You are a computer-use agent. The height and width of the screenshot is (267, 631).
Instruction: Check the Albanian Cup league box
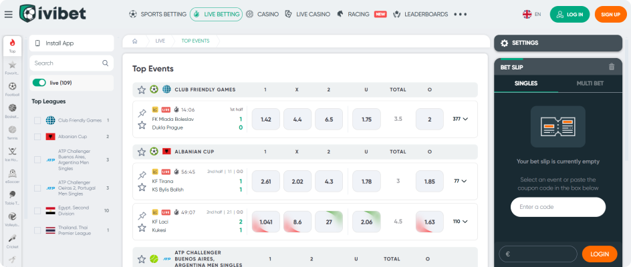pyautogui.click(x=37, y=137)
